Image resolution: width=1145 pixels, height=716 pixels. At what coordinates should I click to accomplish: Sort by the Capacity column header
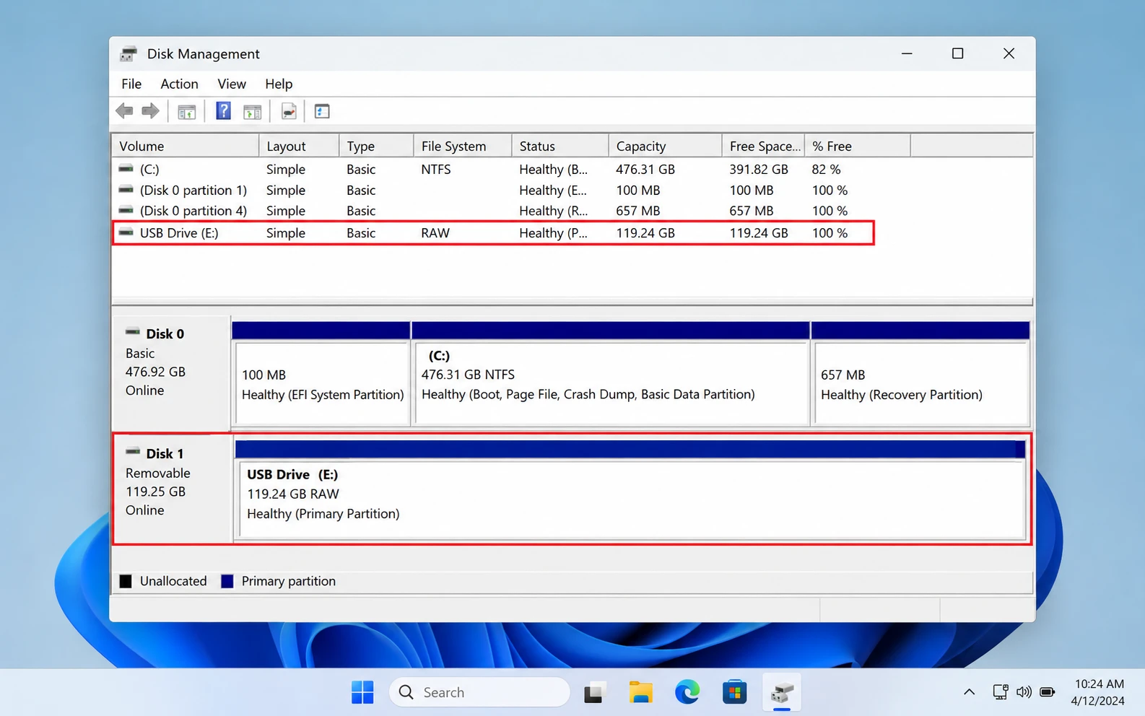[x=665, y=146]
